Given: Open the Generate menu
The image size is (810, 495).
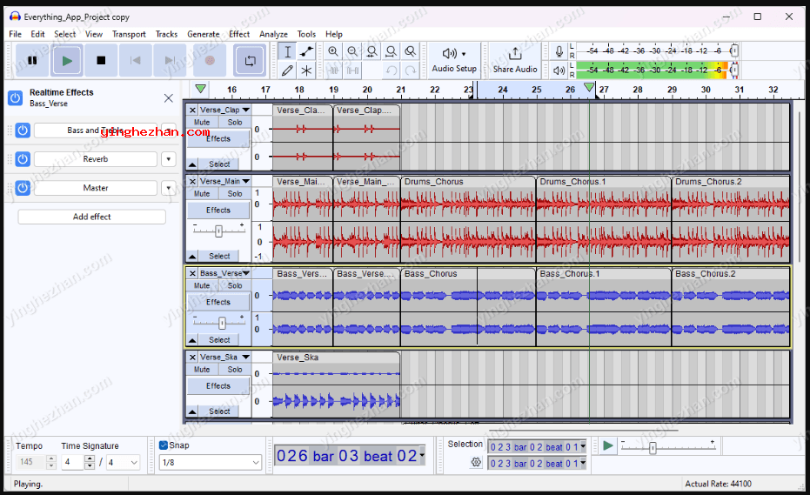Looking at the screenshot, I should [x=203, y=34].
